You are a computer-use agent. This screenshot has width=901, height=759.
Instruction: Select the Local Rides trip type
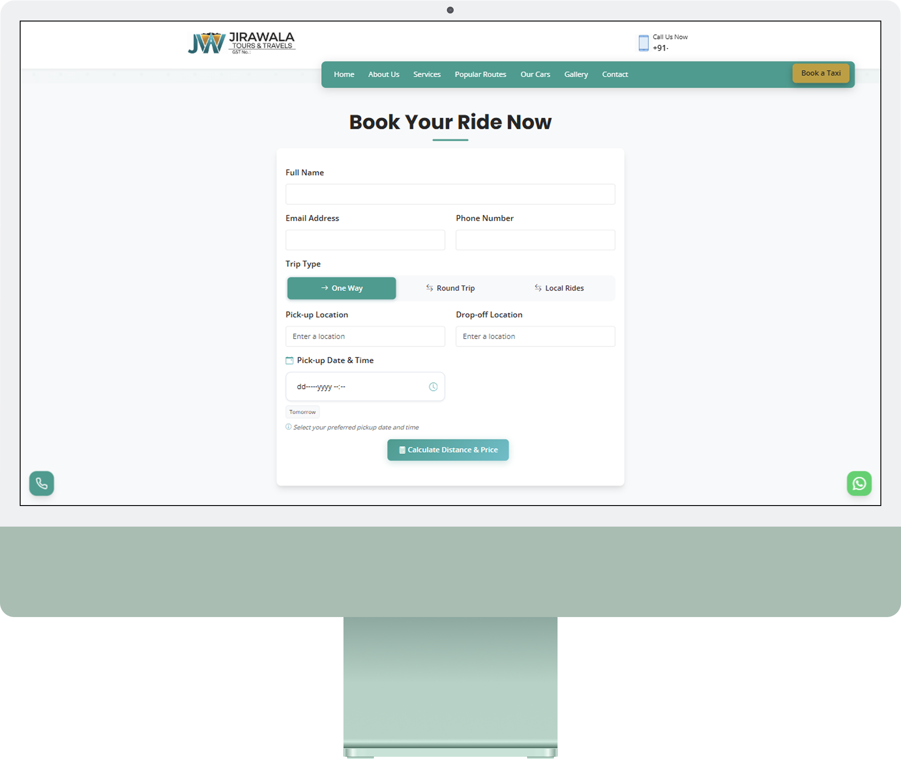pyautogui.click(x=559, y=288)
